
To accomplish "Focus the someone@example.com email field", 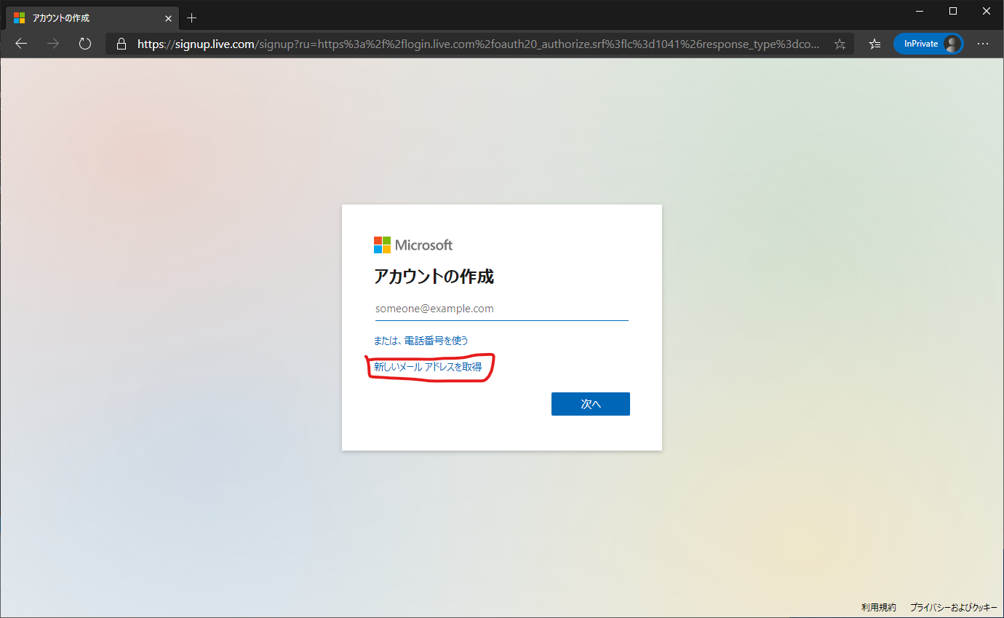I will click(x=502, y=309).
